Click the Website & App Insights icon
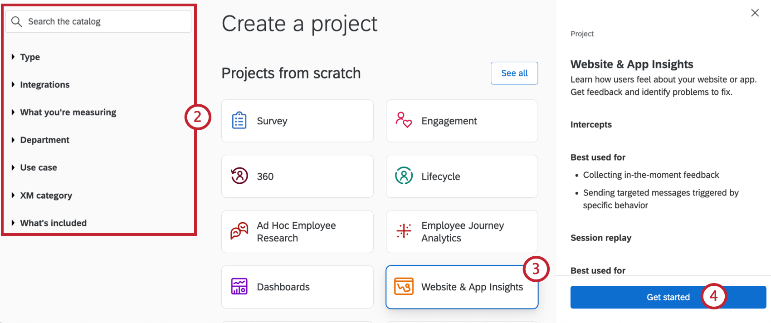Screen dimensions: 771x323 point(404,287)
